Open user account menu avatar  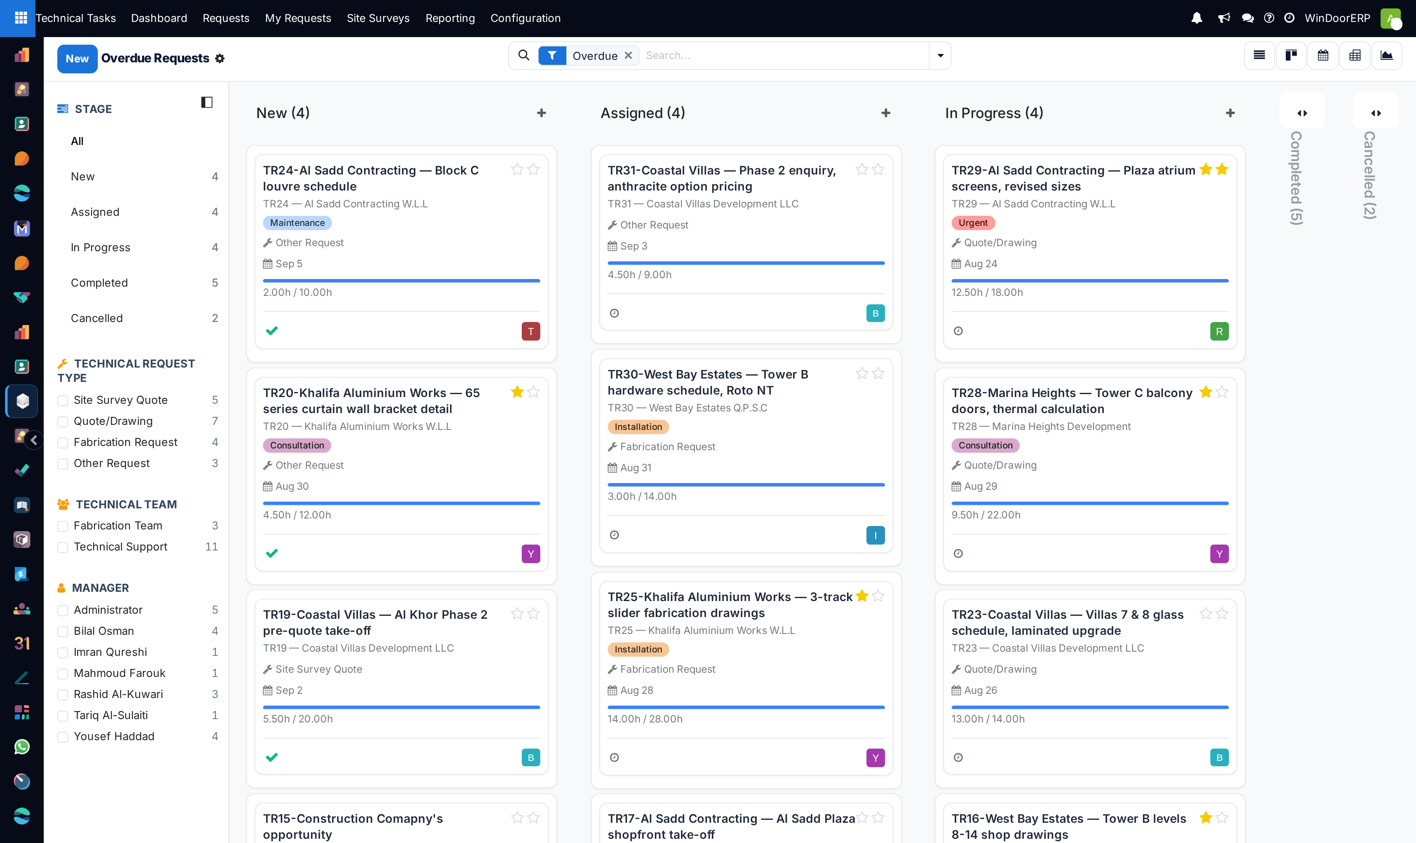tap(1390, 18)
